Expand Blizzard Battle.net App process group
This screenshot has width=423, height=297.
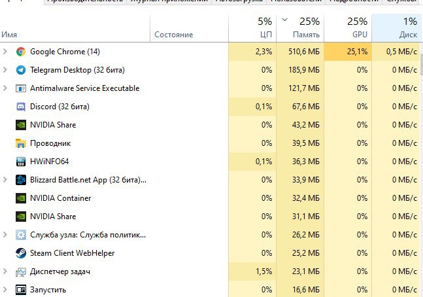tap(5, 179)
